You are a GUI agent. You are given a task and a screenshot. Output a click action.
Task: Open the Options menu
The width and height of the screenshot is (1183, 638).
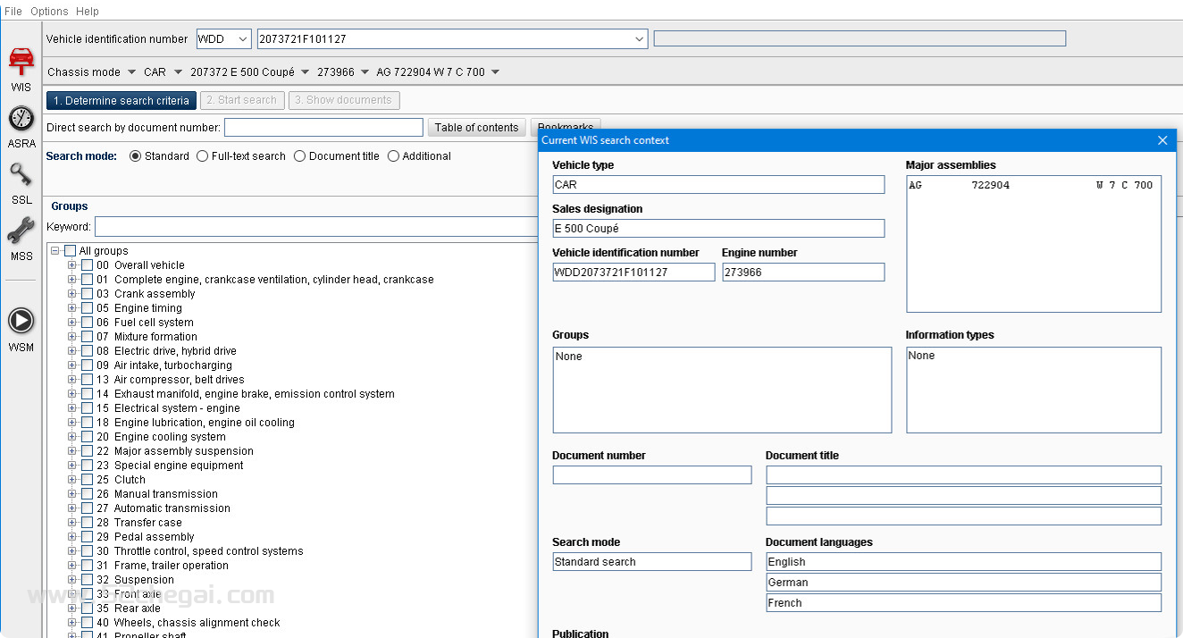pyautogui.click(x=49, y=12)
